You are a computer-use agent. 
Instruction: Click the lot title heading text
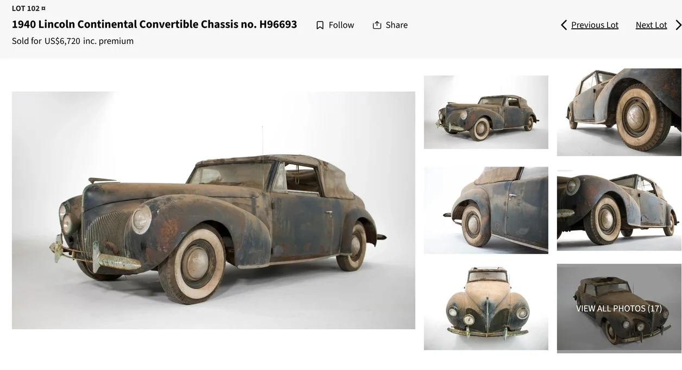(154, 24)
